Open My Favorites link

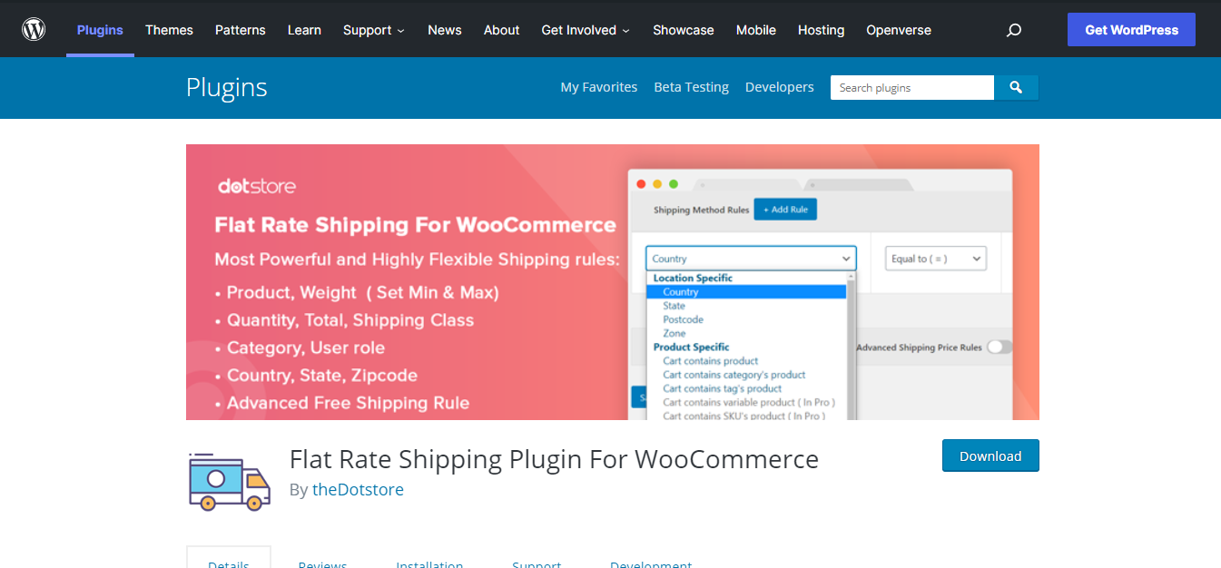pyautogui.click(x=599, y=87)
